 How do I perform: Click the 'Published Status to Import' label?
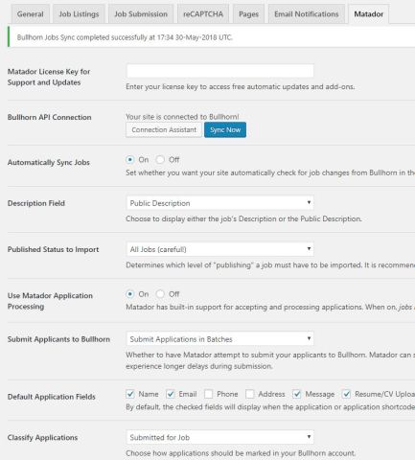coord(53,249)
